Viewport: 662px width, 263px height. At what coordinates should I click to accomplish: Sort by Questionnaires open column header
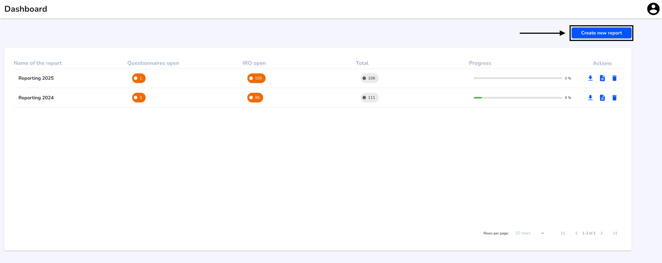(153, 63)
